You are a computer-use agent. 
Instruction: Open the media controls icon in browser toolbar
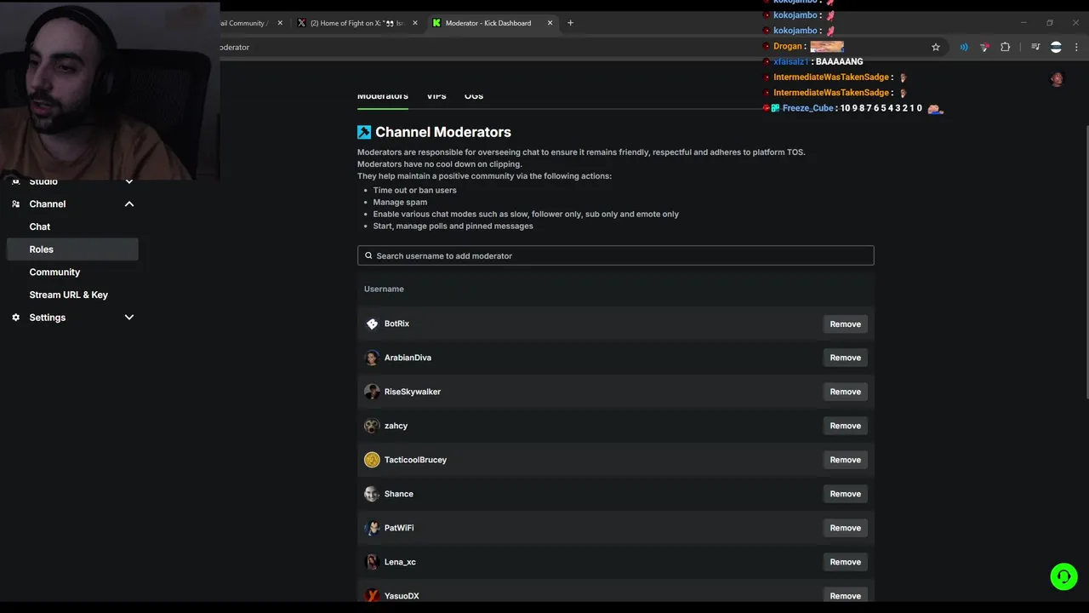click(x=1035, y=47)
